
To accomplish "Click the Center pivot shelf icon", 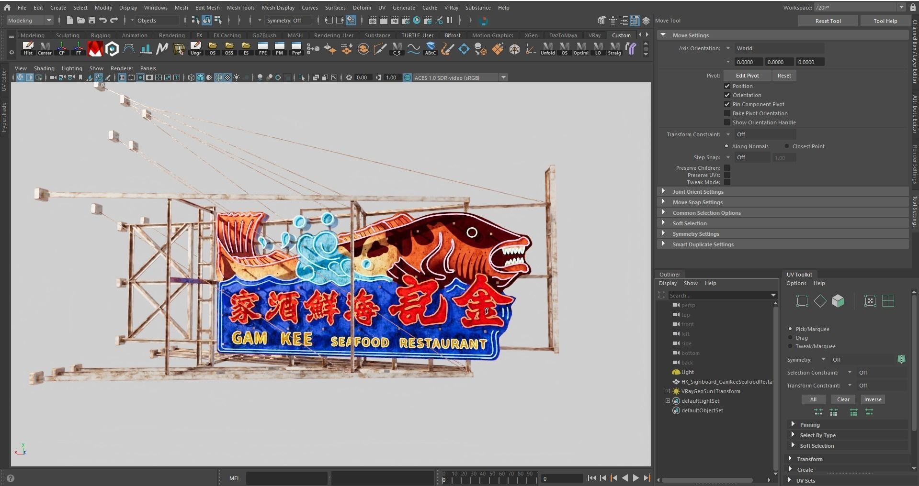I will (x=45, y=48).
